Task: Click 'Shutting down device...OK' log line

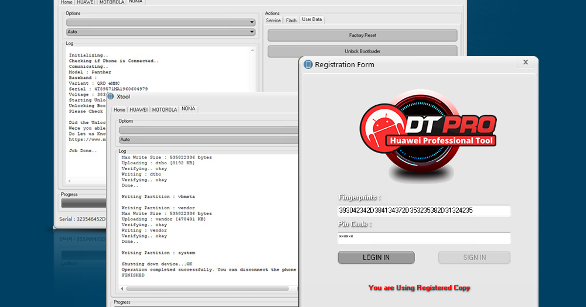Action: (157, 264)
